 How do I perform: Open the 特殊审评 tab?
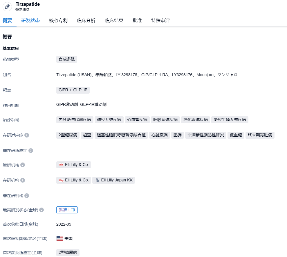[x=160, y=21]
